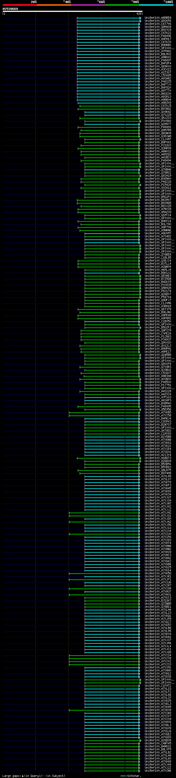Click hit label UniRef100_A7XKB5
The width and height of the screenshot is (176, 778).
pyautogui.click(x=158, y=413)
